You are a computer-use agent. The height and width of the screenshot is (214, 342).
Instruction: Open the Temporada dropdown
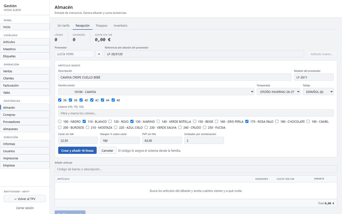point(278,92)
